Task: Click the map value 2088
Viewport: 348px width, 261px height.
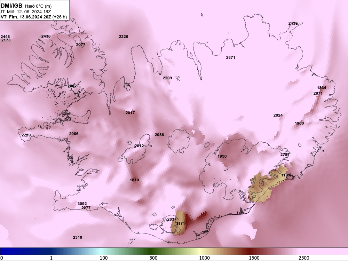Action: [159, 135]
